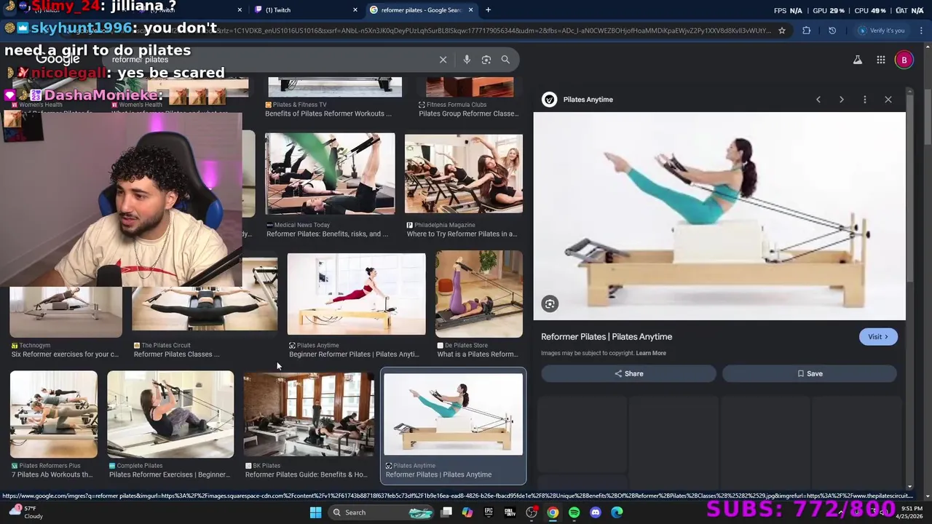
Task: Open the Windows Start menu
Action: [315, 512]
